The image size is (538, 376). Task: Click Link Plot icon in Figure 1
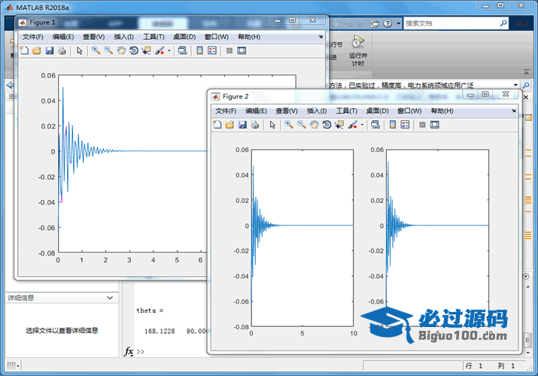tap(183, 50)
